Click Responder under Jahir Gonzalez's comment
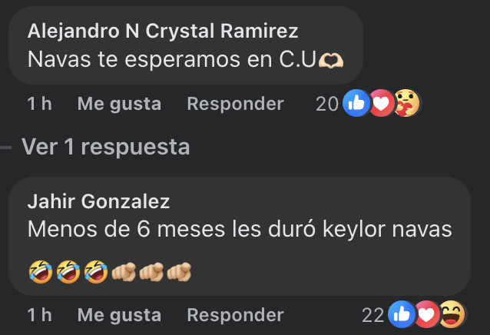 point(235,315)
